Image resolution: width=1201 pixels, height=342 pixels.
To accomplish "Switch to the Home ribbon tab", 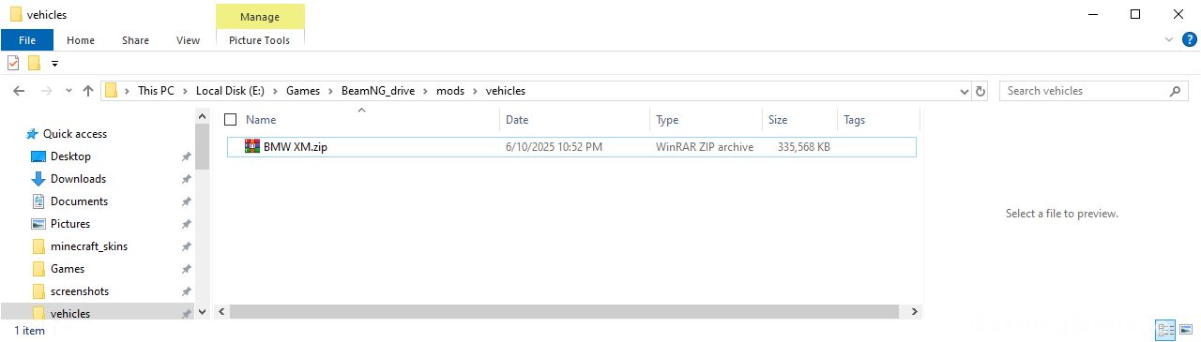I will [81, 40].
